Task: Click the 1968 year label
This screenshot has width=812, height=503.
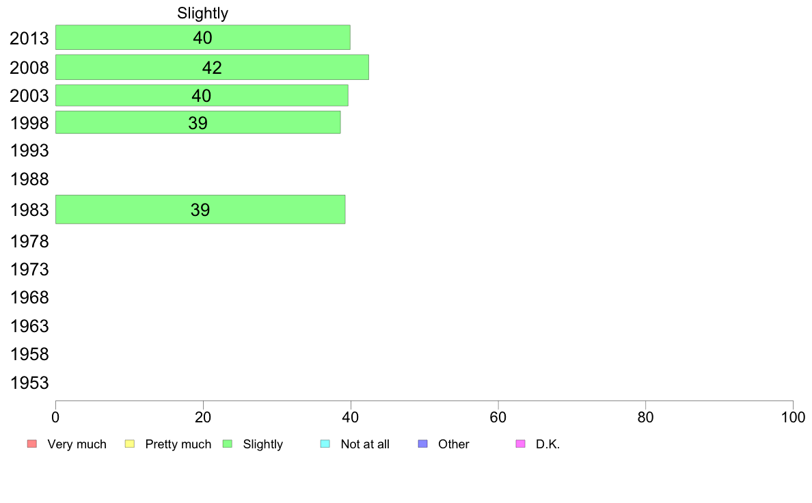Action: [29, 297]
